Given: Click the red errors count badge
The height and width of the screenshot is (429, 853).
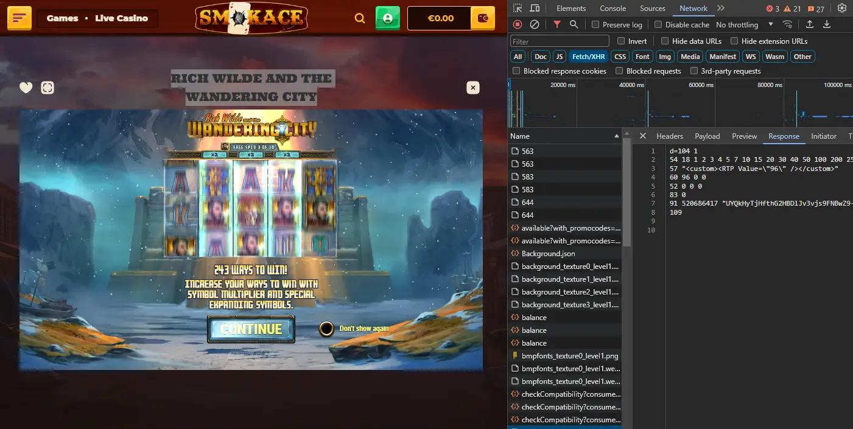Looking at the screenshot, I should 773,9.
